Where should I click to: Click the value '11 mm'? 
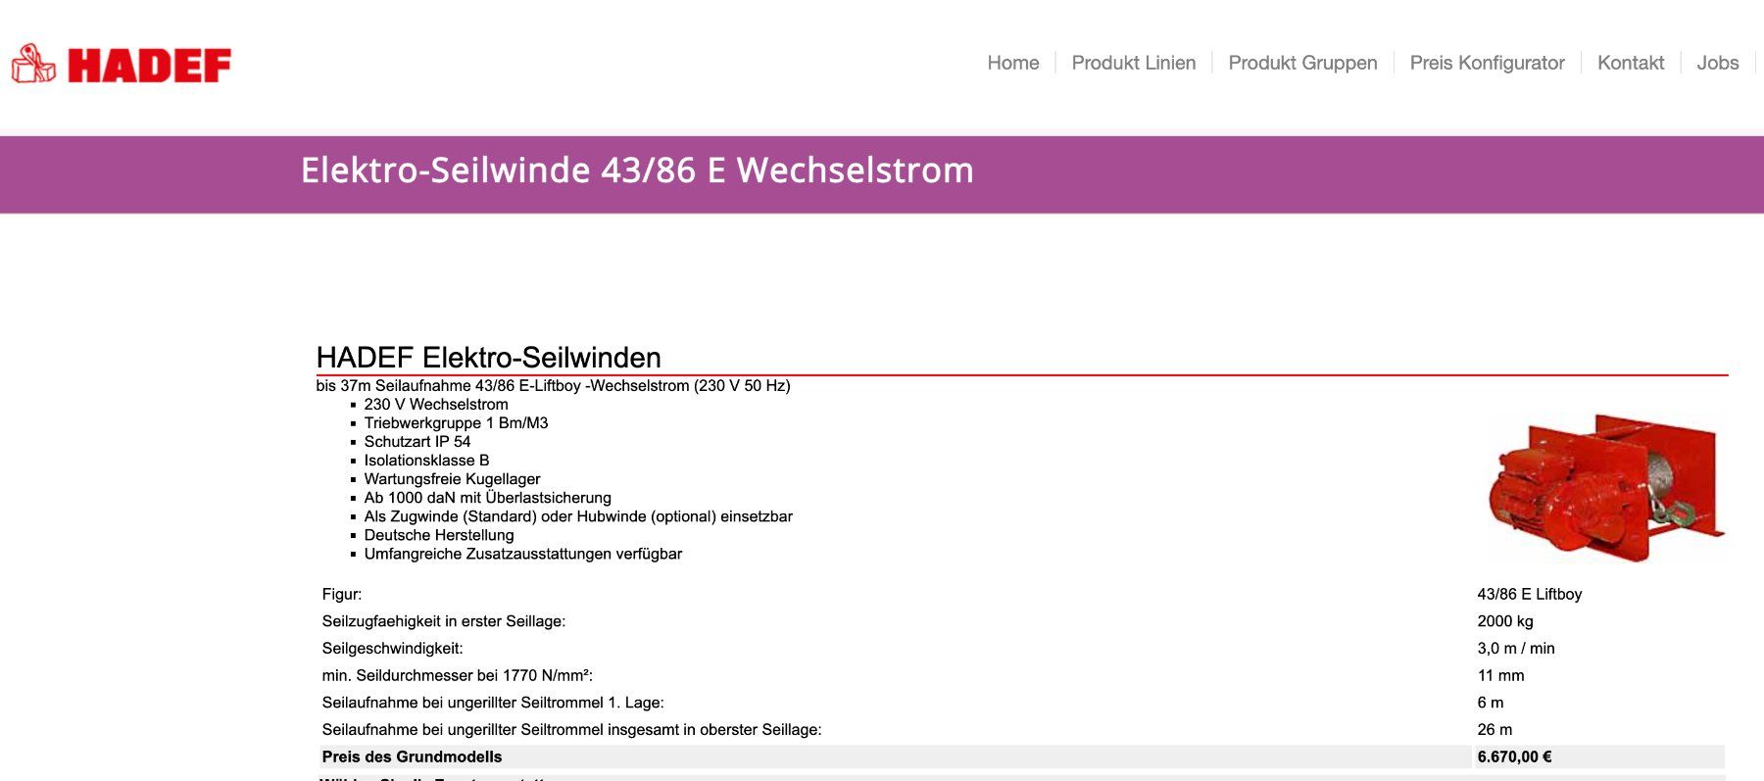tap(1500, 675)
